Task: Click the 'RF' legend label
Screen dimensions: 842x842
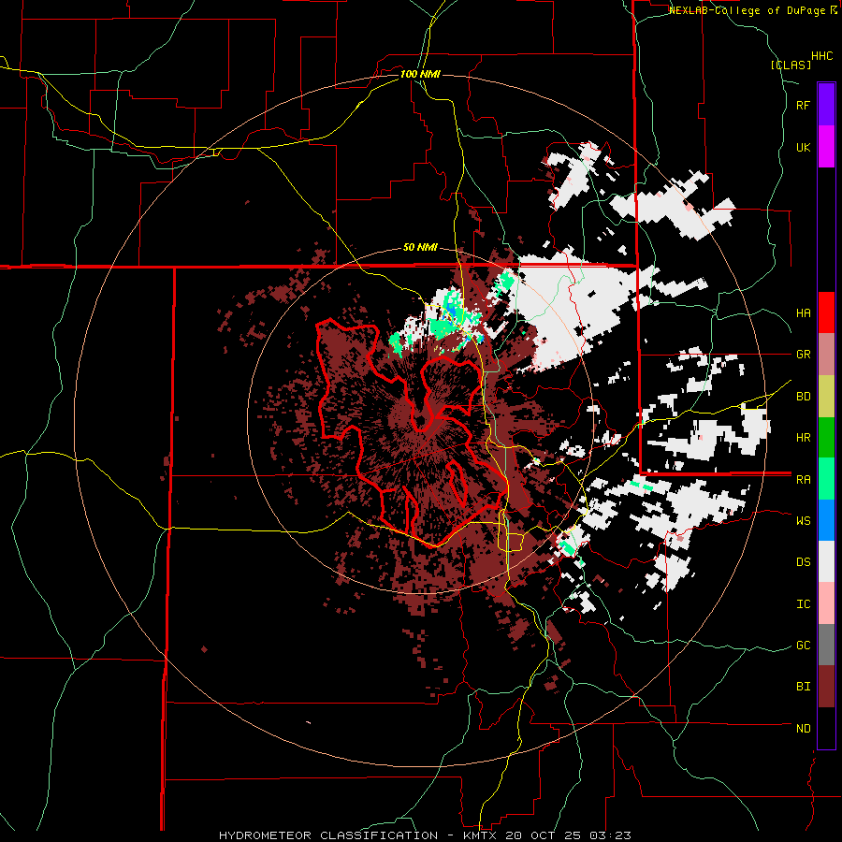Action: point(803,105)
